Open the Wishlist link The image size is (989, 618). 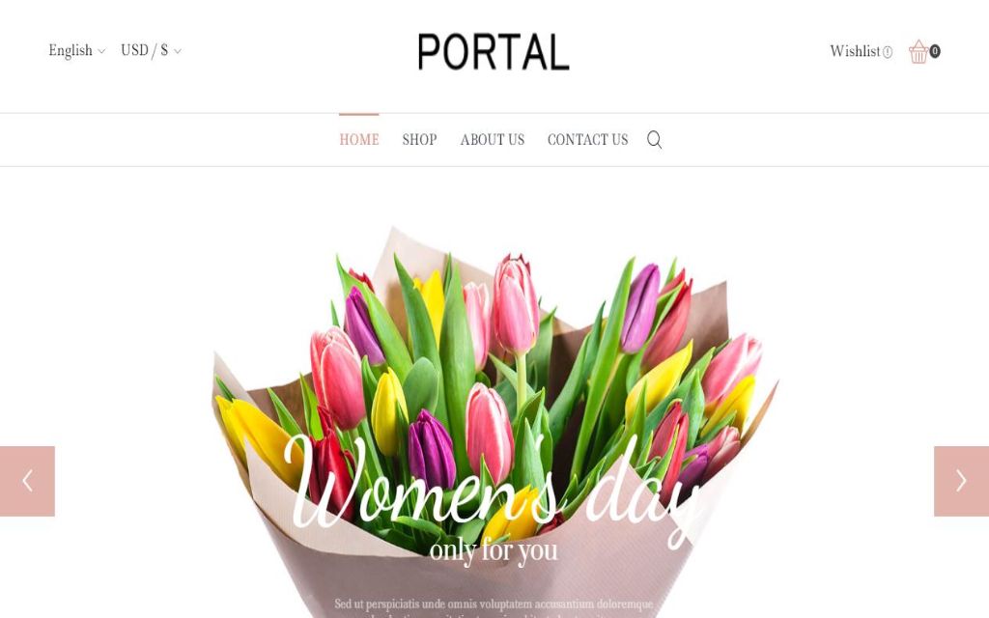click(x=855, y=51)
